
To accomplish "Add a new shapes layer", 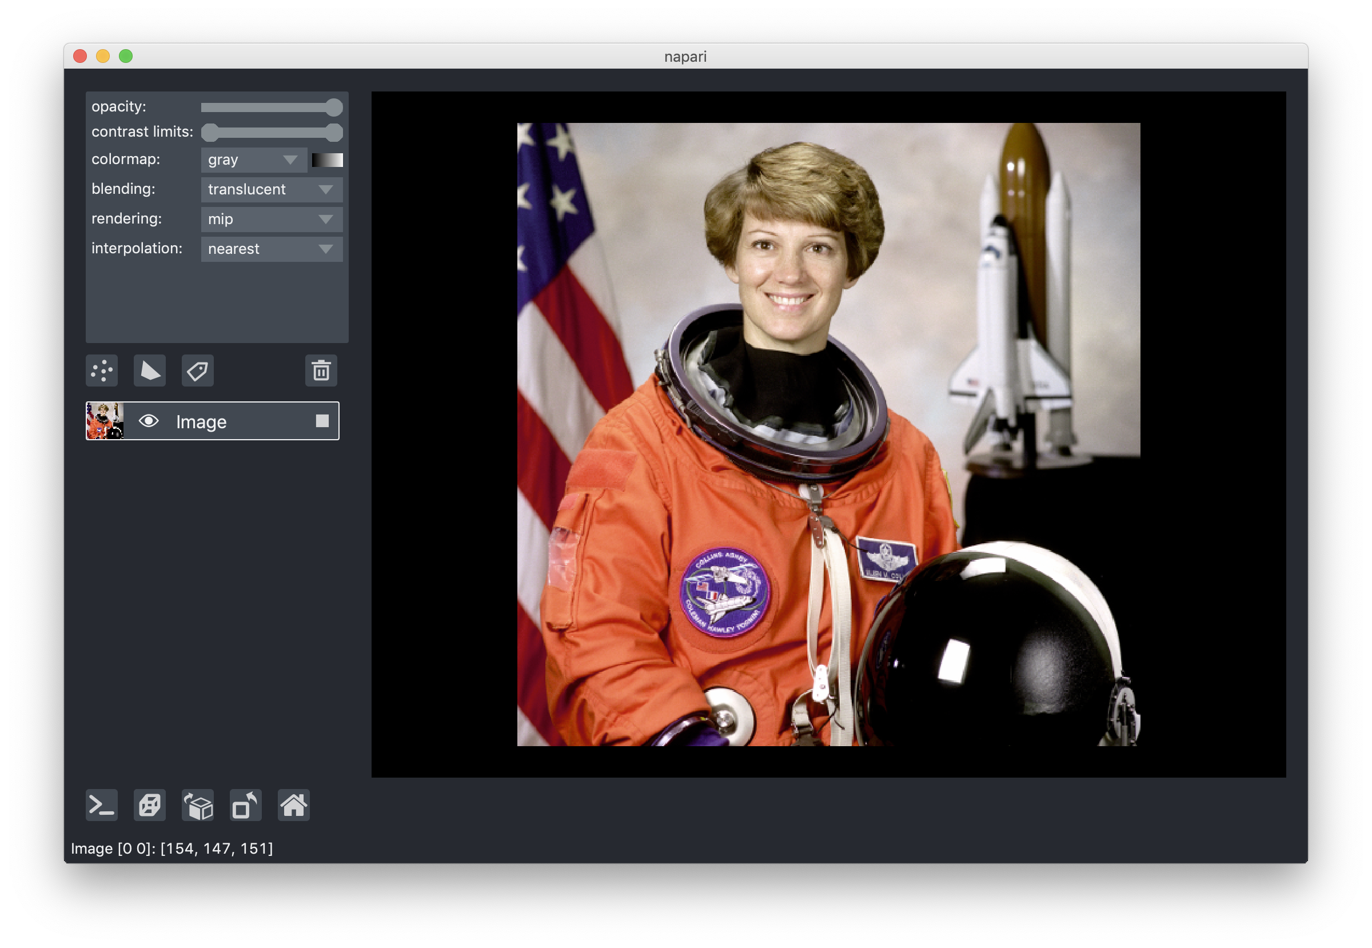I will coord(150,371).
